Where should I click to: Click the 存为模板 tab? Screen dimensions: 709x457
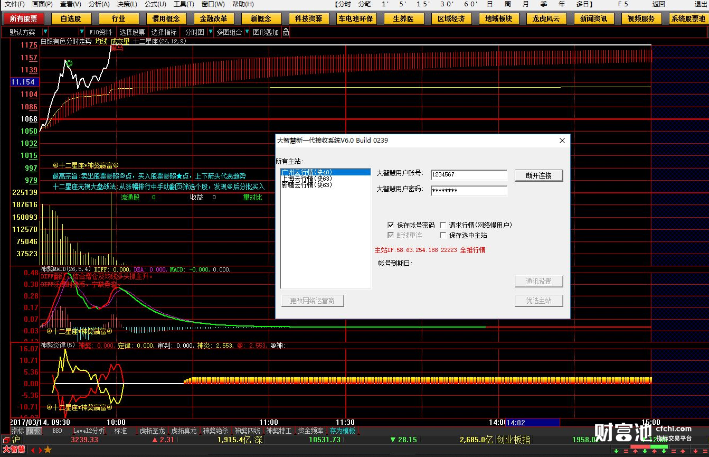[343, 431]
